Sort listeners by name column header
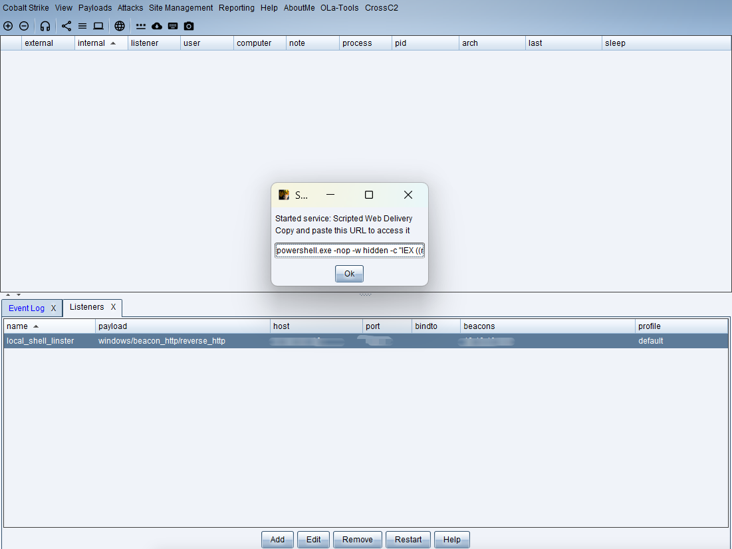 (49, 326)
